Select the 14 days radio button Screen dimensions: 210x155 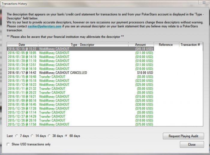point(32,136)
